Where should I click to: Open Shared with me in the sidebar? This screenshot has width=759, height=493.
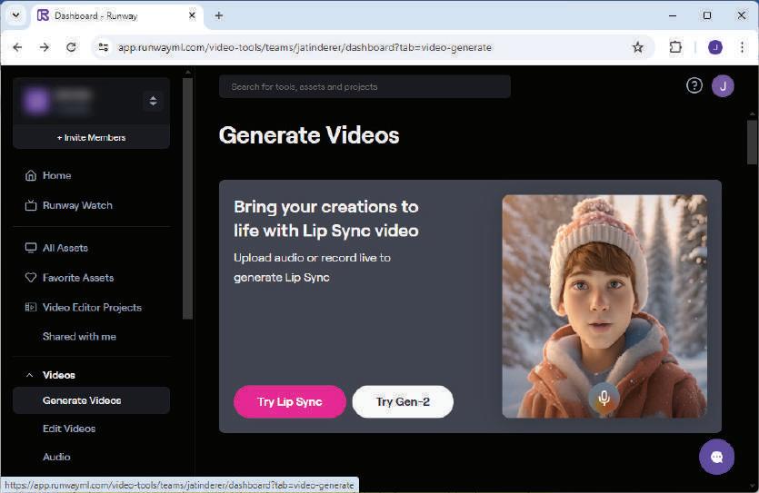coord(79,337)
